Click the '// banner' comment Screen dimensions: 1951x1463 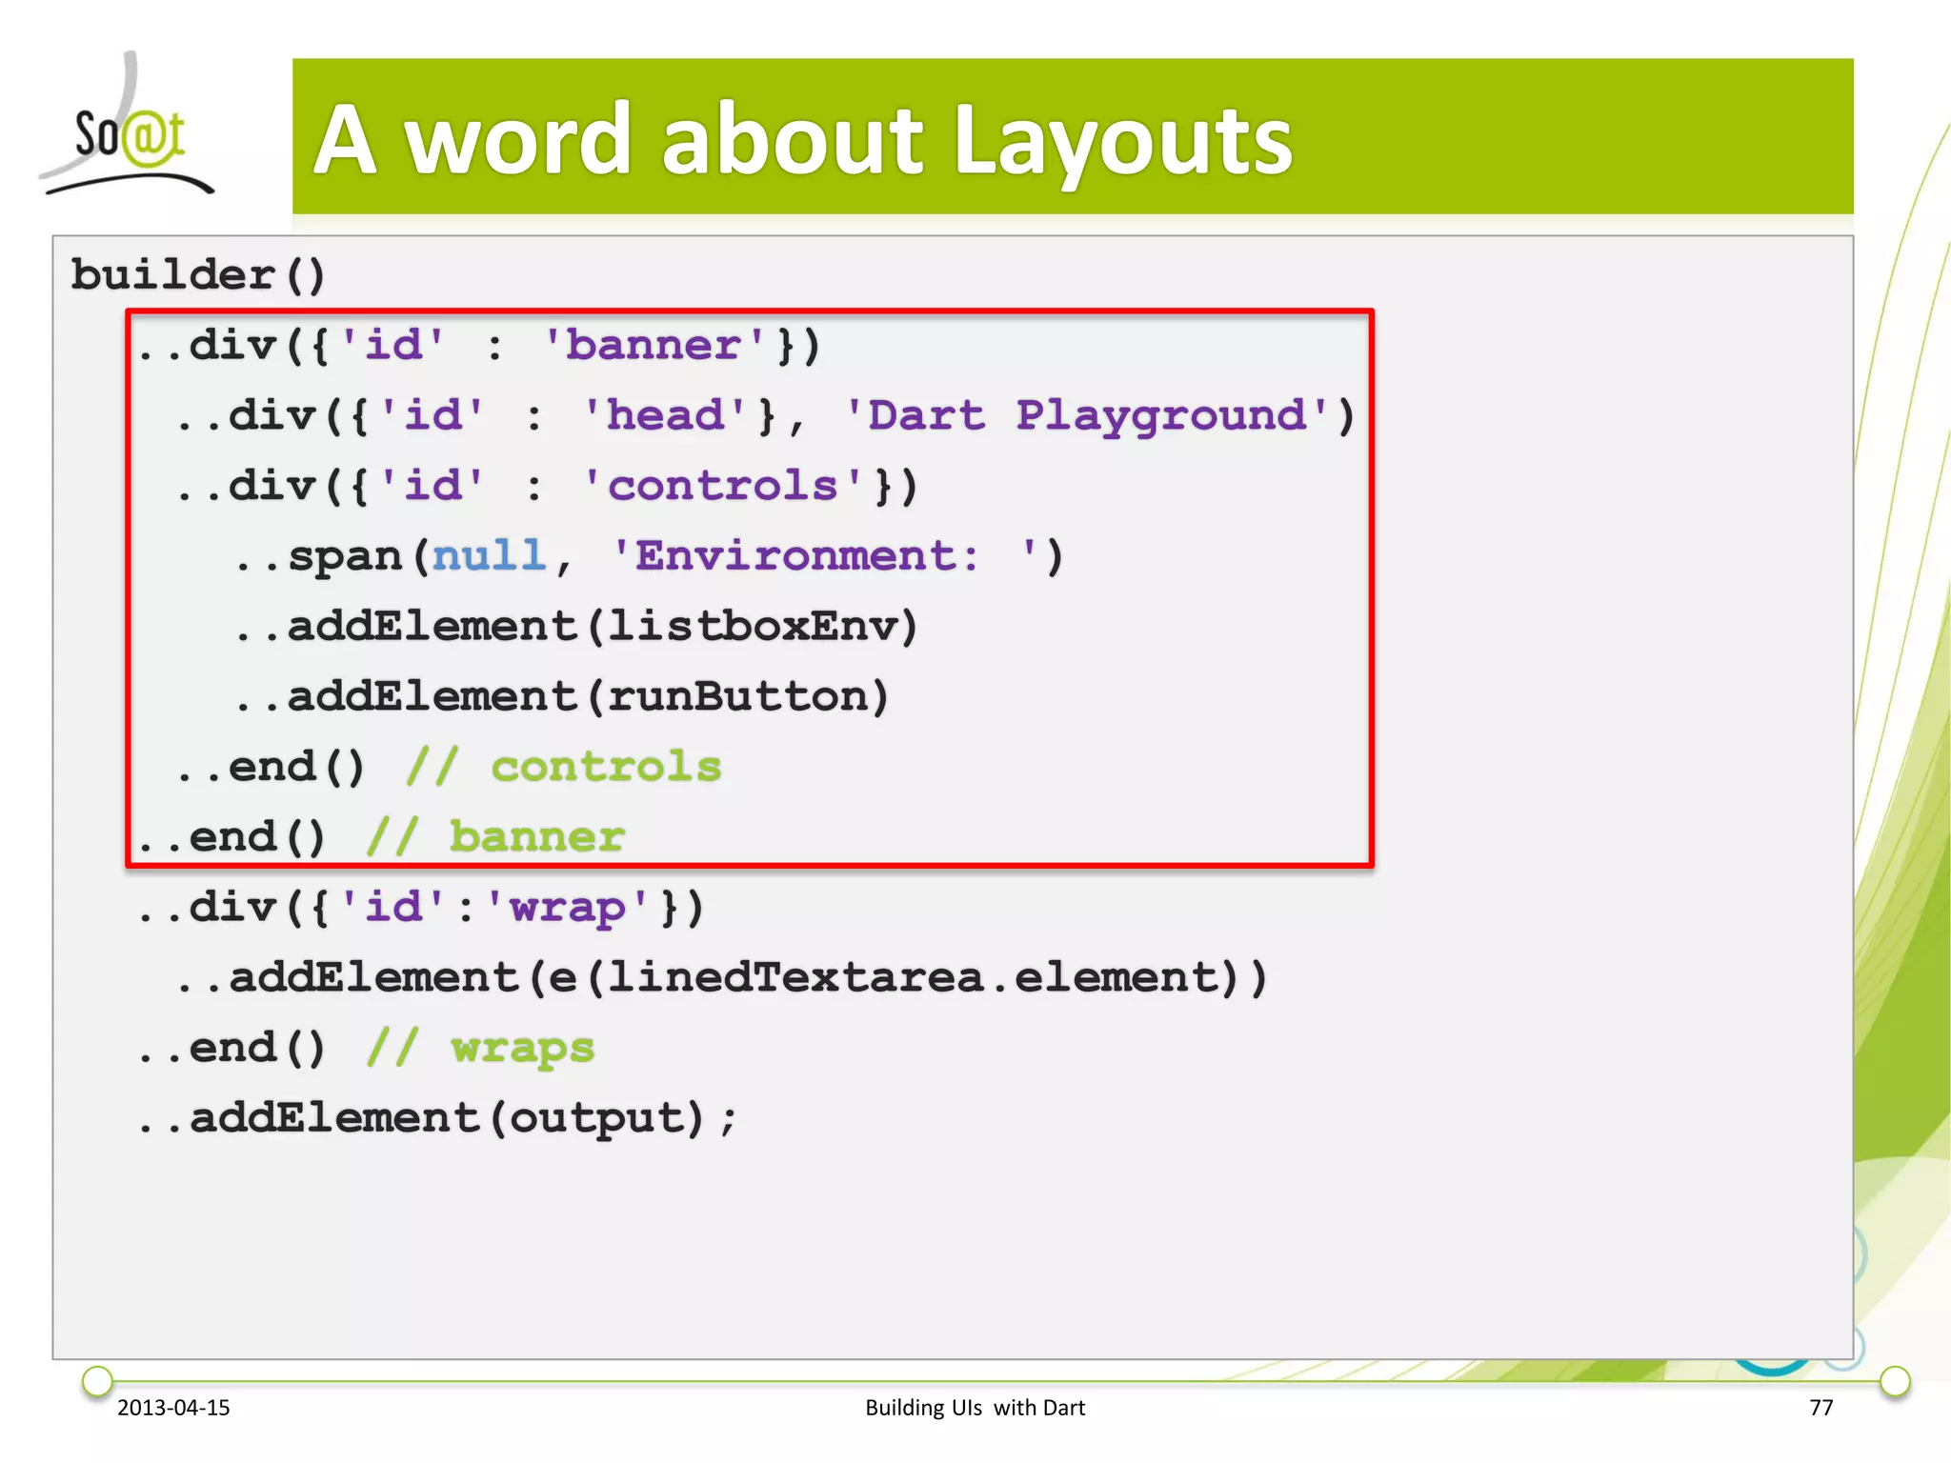495,837
